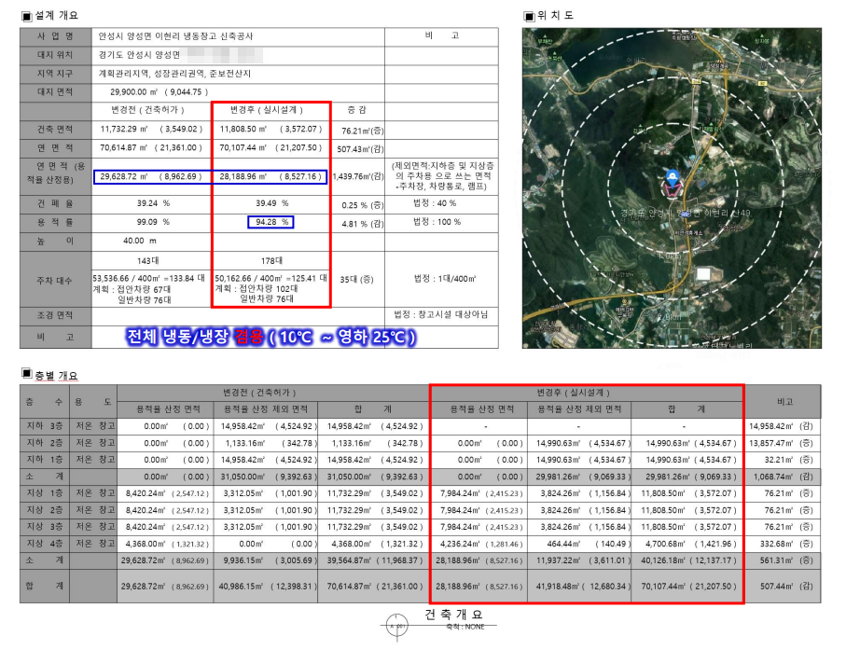This screenshot has width=860, height=650.
Task: Click the 1,068.74㎡ (감) remark value
Action: (784, 477)
